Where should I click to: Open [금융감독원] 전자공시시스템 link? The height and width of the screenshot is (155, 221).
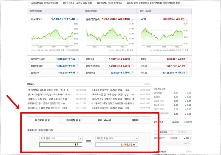(x=44, y=3)
